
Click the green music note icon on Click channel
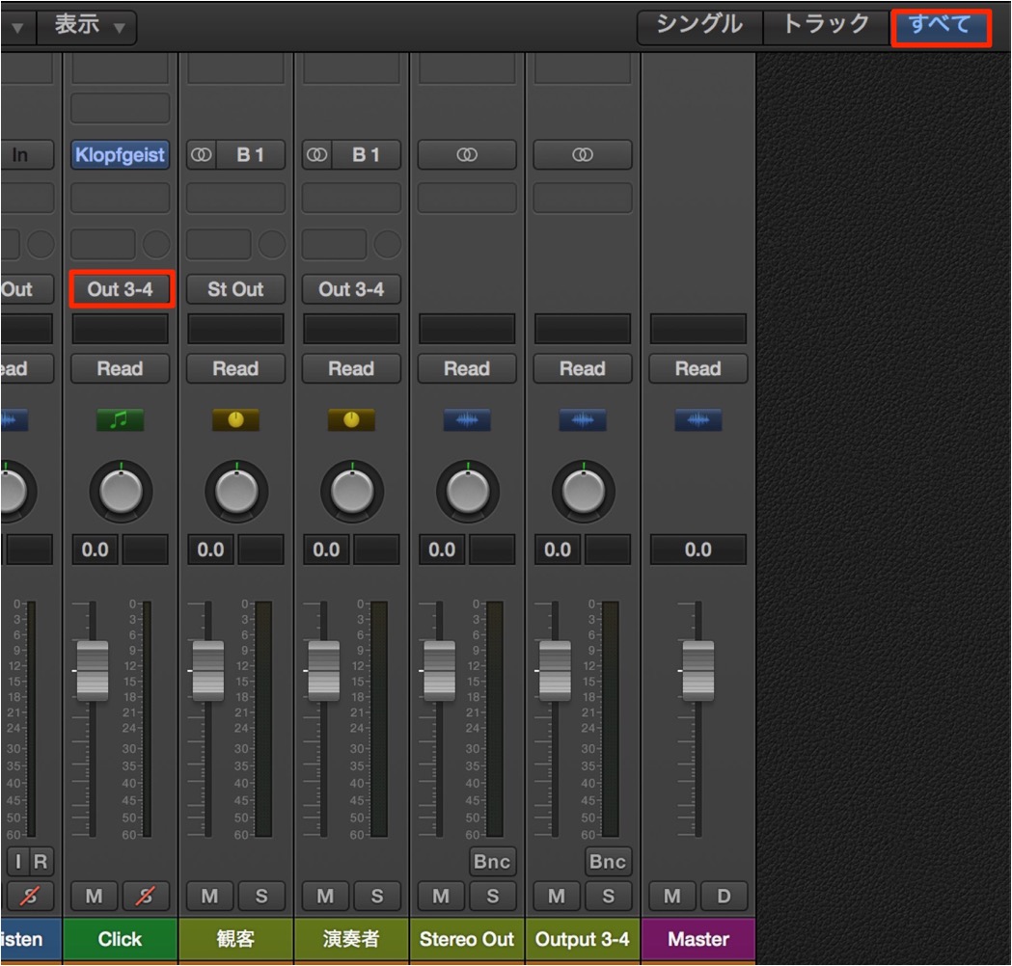click(120, 420)
